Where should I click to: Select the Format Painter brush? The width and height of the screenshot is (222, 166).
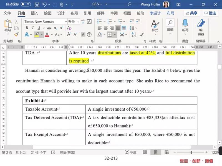tap(16, 34)
